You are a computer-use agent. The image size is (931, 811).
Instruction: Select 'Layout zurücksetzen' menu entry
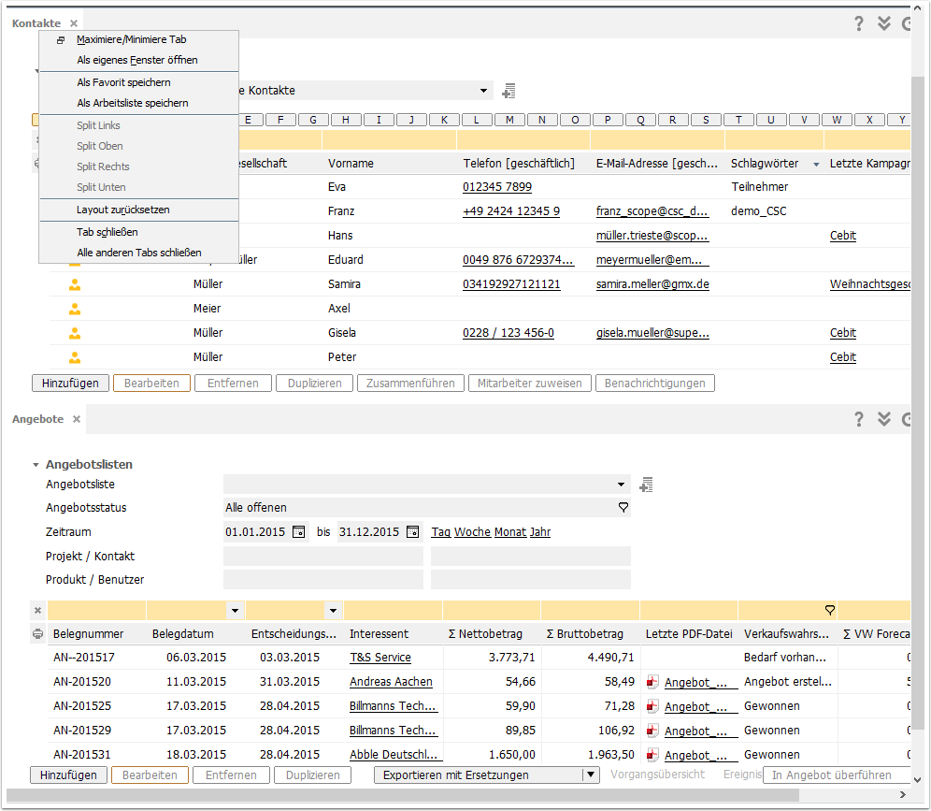point(123,210)
